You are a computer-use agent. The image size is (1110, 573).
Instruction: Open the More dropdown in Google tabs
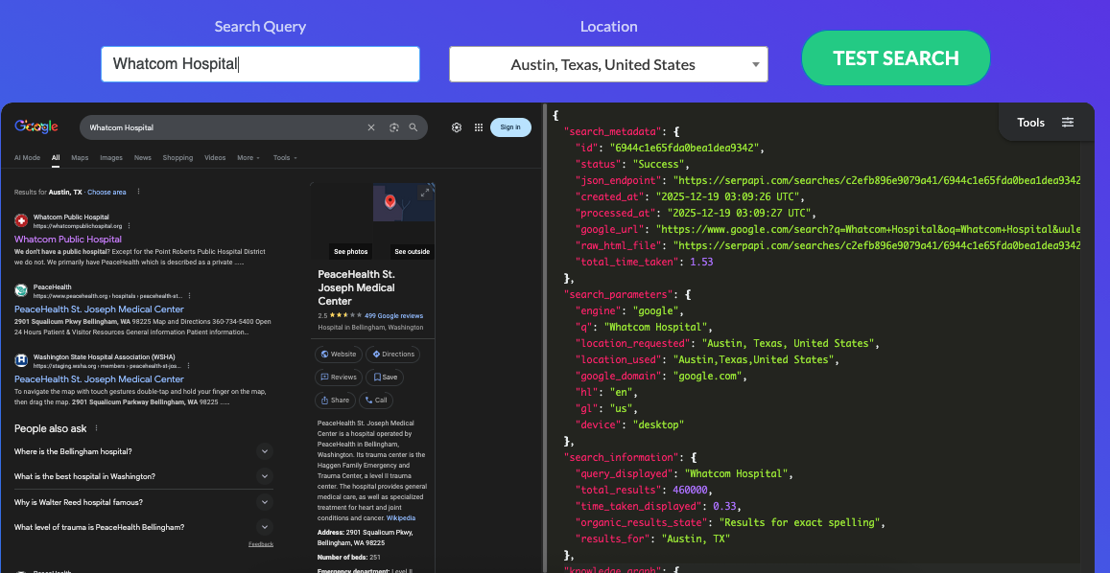point(248,158)
